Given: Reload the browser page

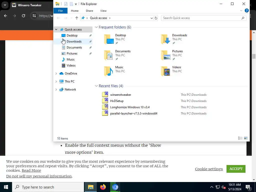Looking at the screenshot, I should pos(23,16).
